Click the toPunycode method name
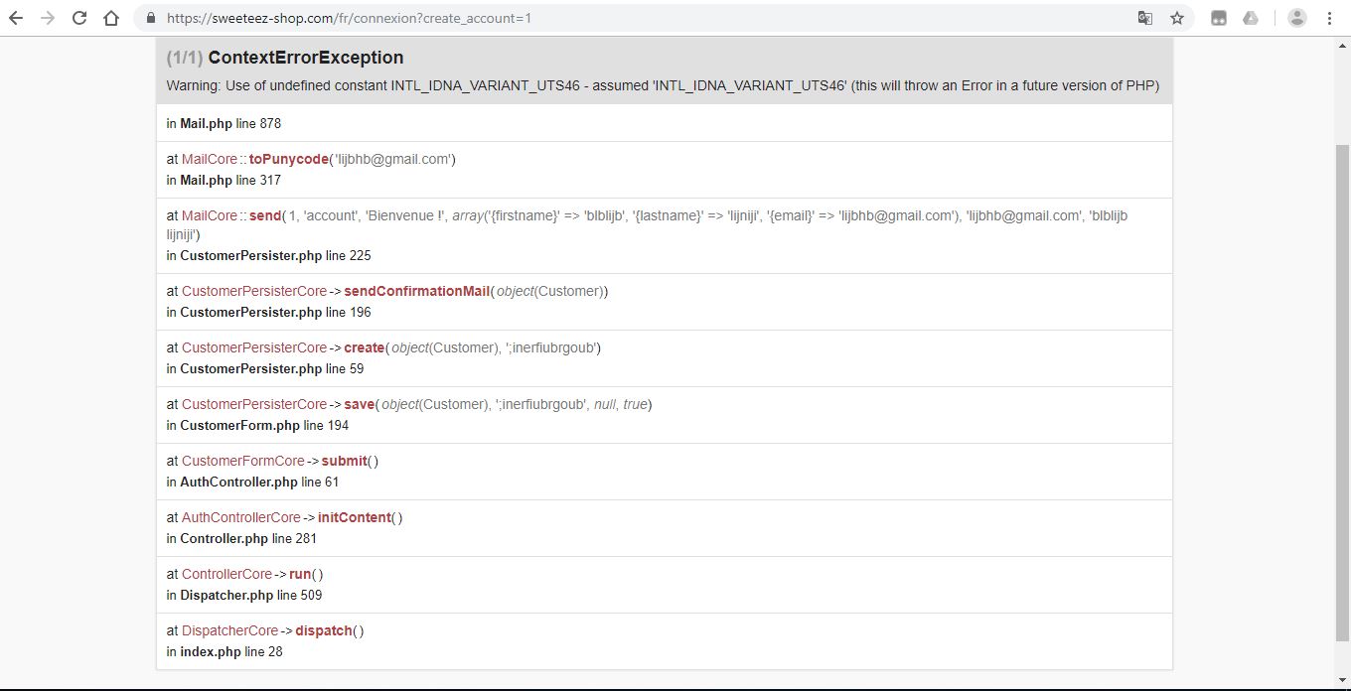The image size is (1351, 691). 288,159
